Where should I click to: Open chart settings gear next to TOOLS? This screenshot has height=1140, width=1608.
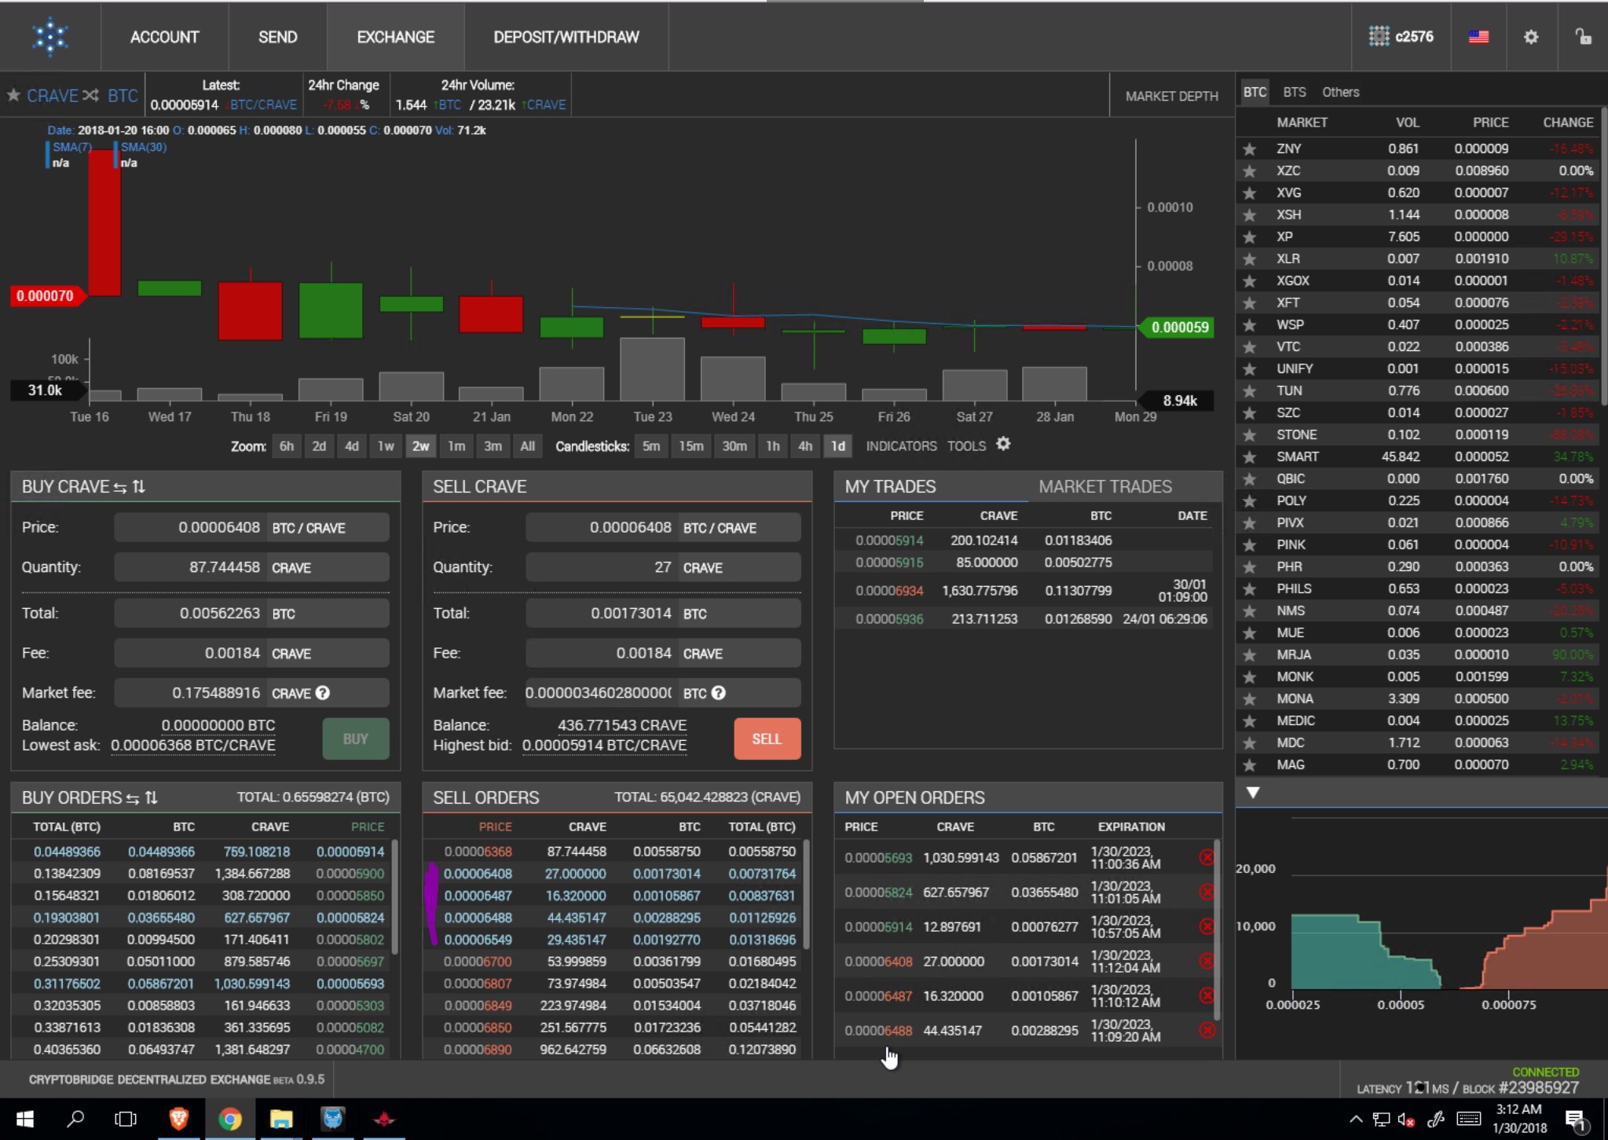tap(1003, 444)
